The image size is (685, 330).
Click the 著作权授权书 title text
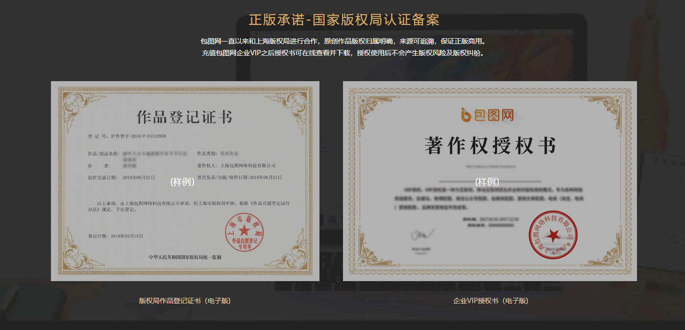(490, 146)
